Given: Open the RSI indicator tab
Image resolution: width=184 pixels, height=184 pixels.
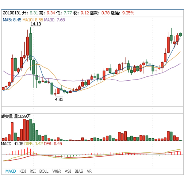Looking at the screenshot, I should click(33, 171).
